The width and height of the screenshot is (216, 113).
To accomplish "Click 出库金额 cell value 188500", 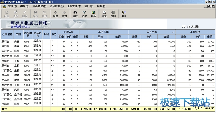I will click(x=166, y=75).
